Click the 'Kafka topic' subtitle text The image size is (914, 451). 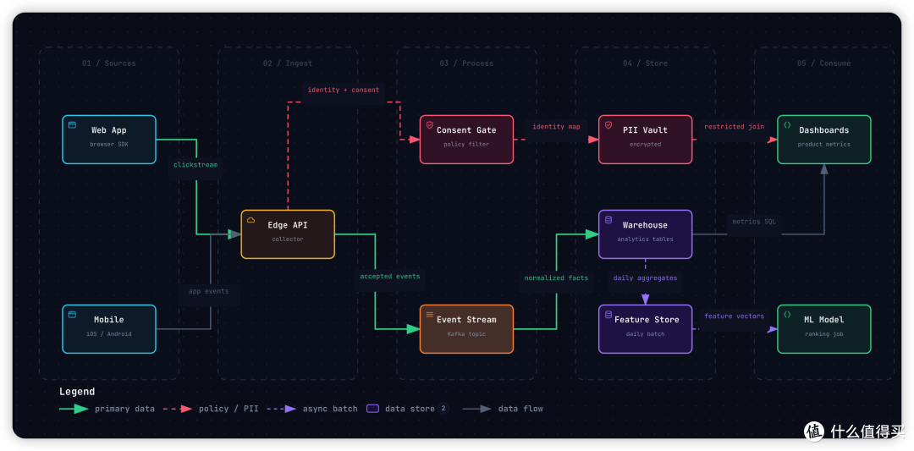466,334
